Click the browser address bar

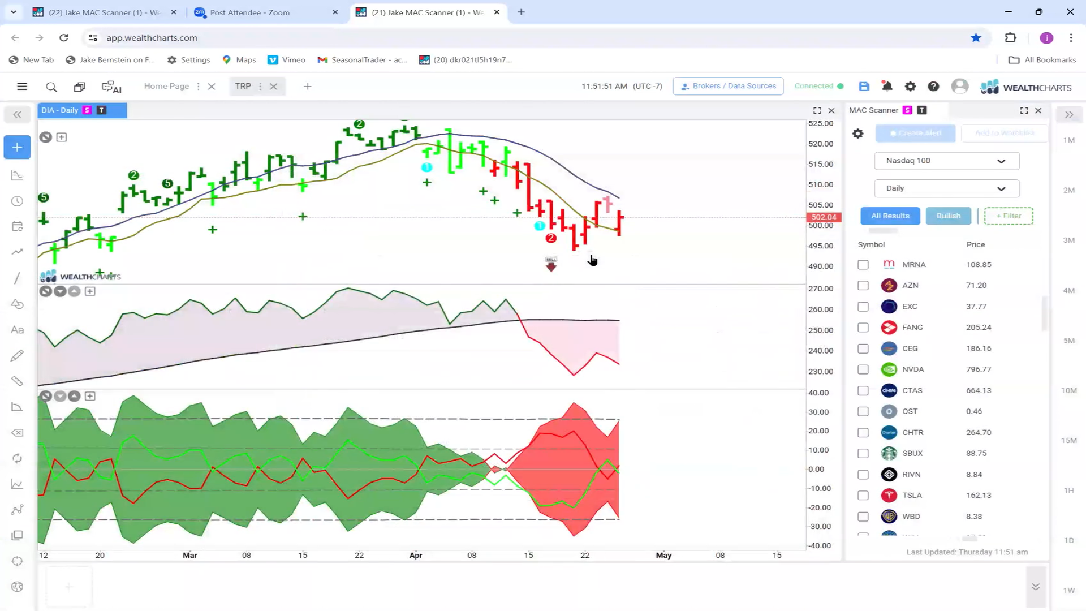click(x=526, y=38)
